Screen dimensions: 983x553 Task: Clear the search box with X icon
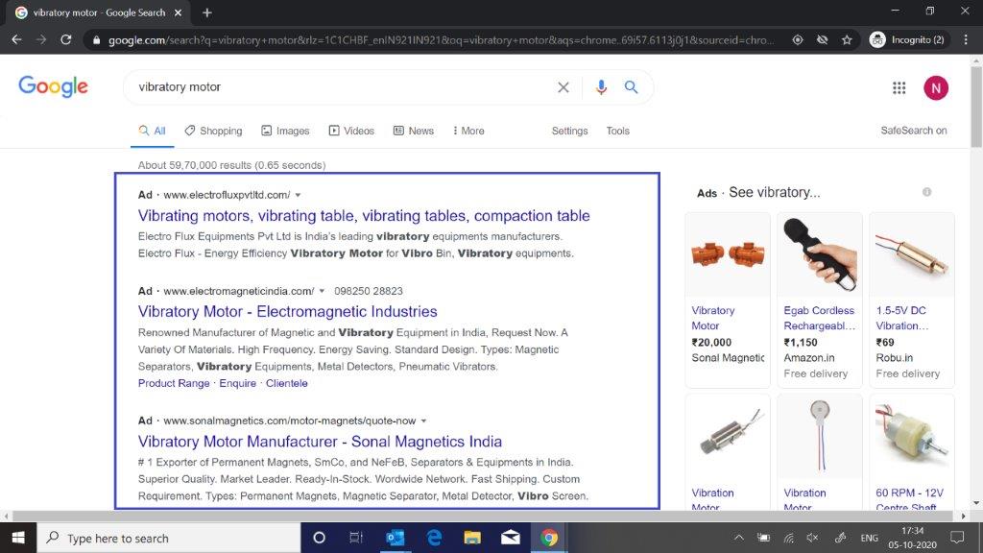[x=563, y=87]
